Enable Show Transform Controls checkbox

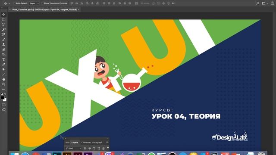point(42,3)
